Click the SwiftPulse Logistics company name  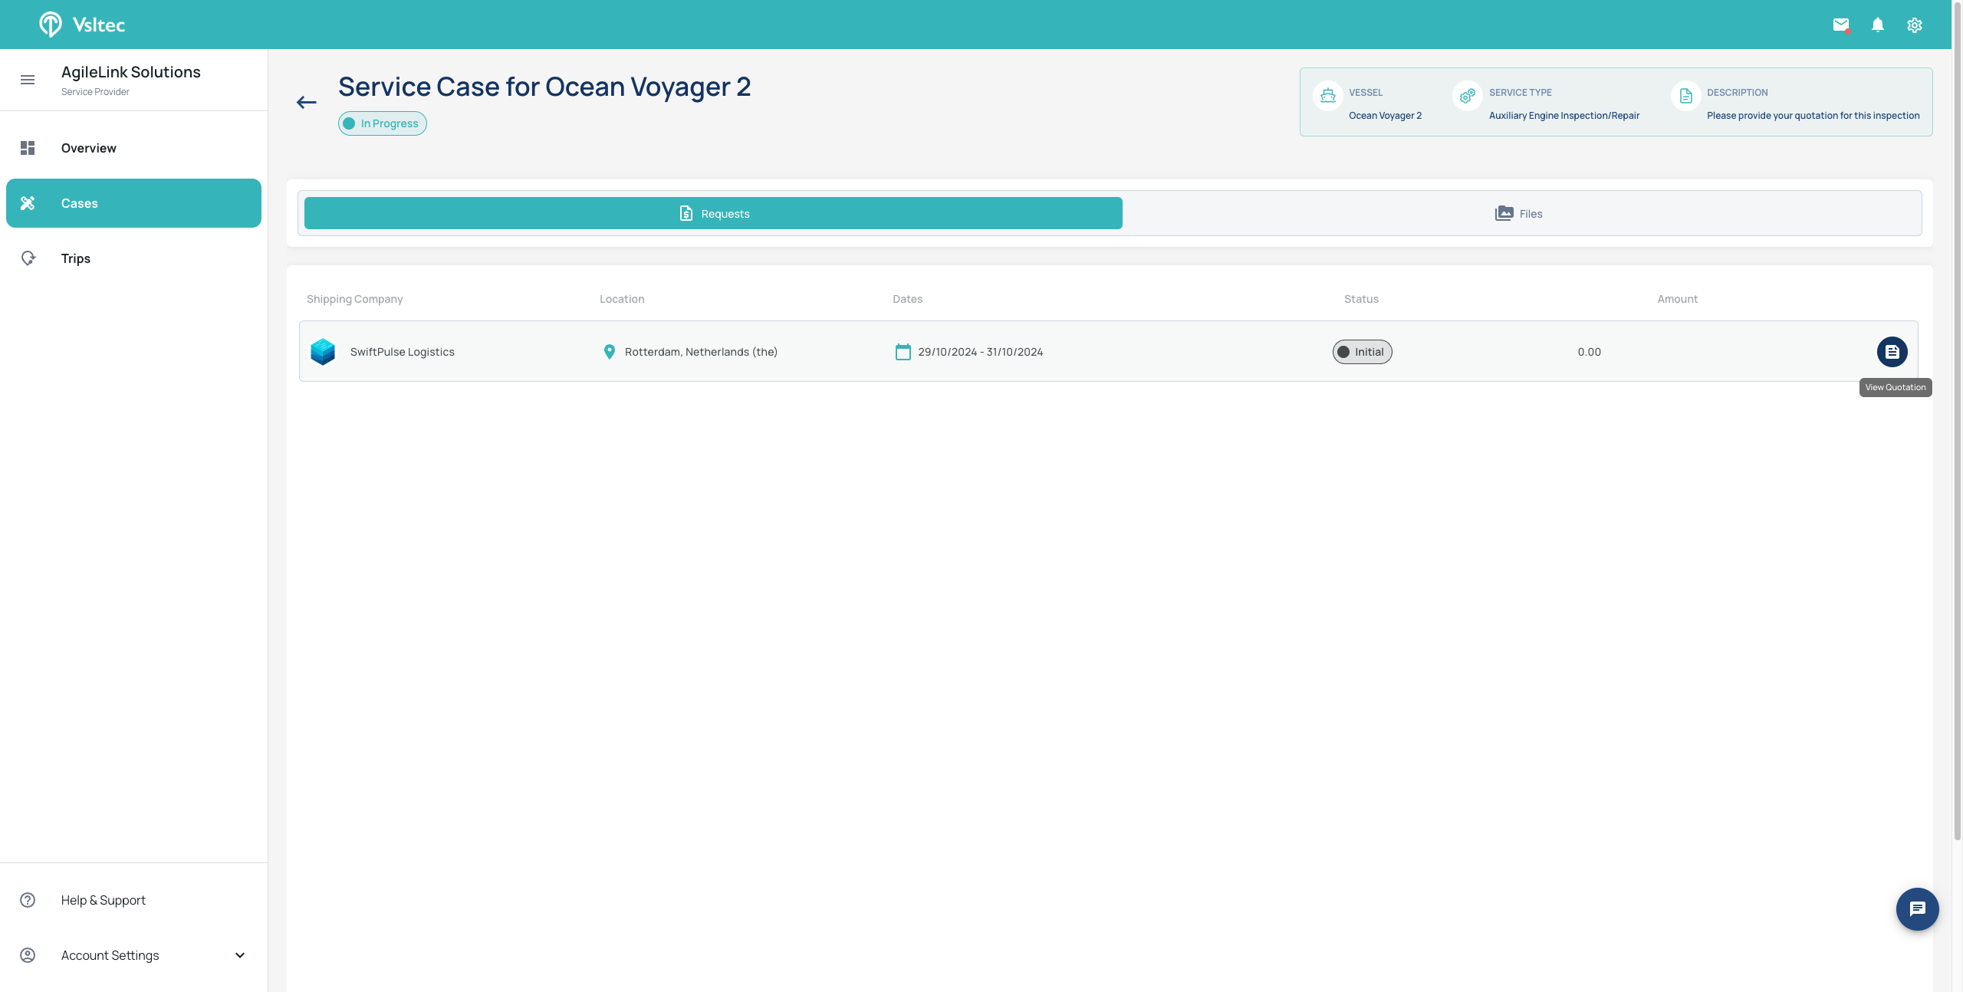point(403,352)
